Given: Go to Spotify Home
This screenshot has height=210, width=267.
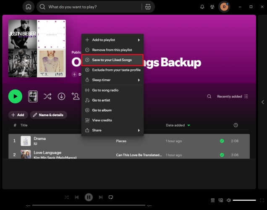Looking at the screenshot, I should point(29,7).
